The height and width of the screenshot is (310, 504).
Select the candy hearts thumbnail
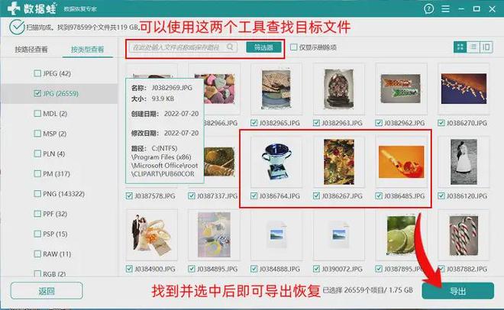pos(220,89)
